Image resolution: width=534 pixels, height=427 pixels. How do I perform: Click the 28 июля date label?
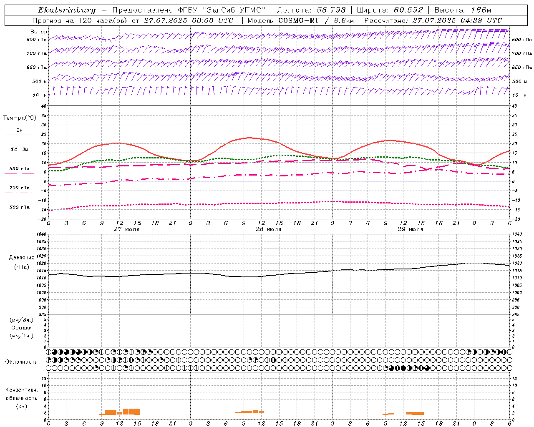coord(269,229)
